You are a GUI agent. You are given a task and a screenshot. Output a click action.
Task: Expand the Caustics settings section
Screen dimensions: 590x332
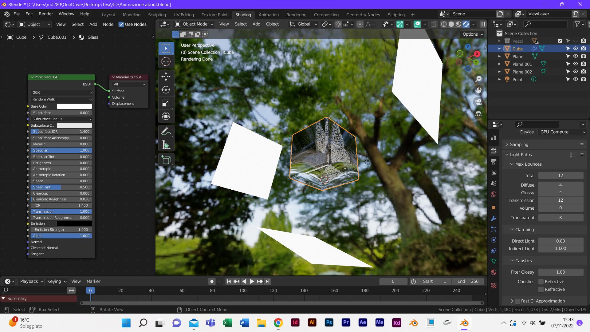point(512,260)
